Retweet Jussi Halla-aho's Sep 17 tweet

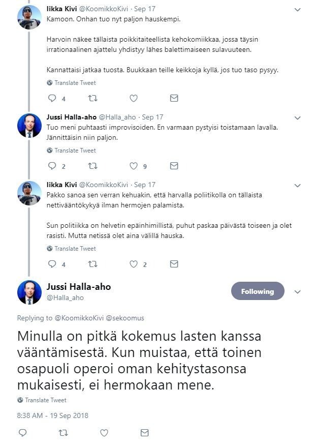click(x=92, y=166)
